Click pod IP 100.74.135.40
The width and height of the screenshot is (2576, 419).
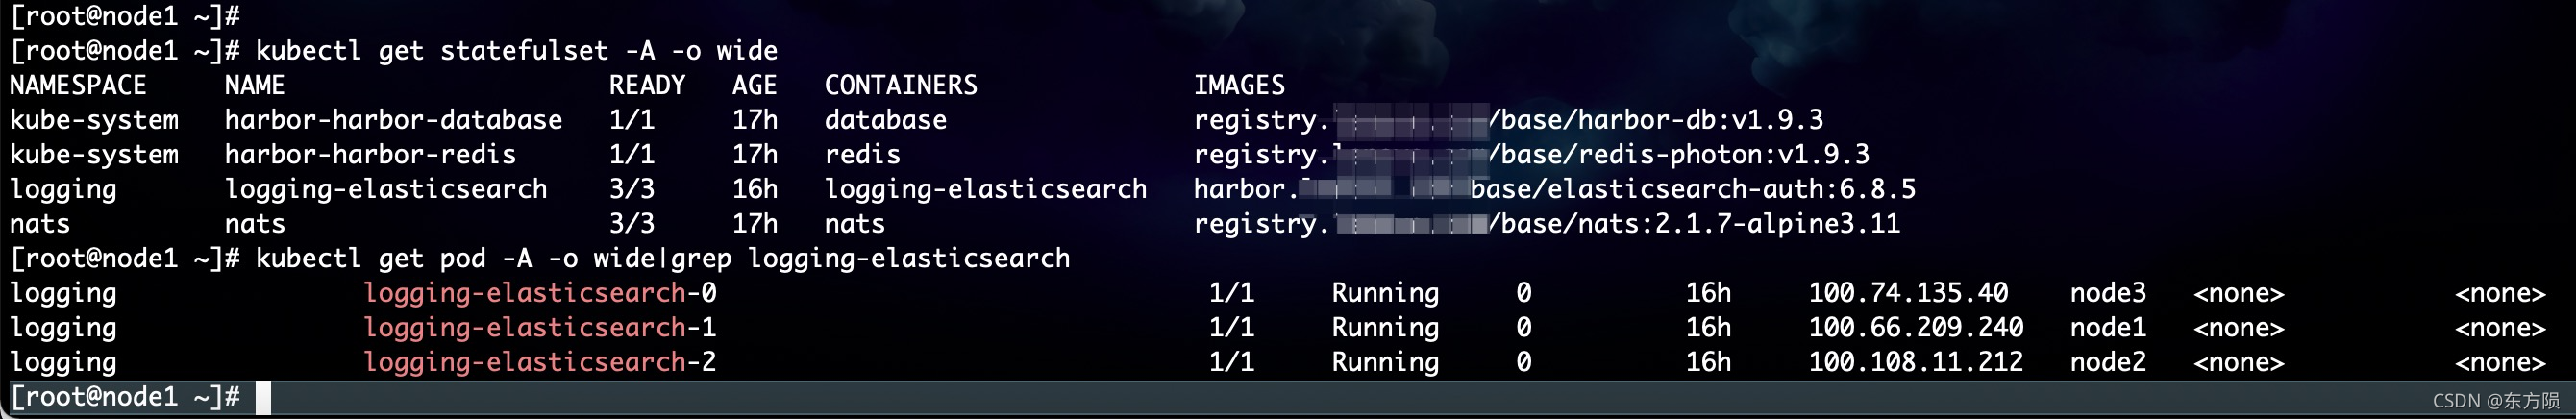[1908, 293]
